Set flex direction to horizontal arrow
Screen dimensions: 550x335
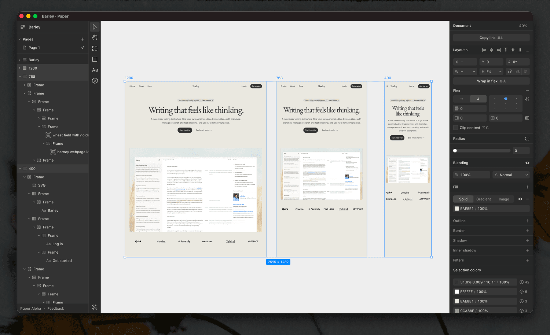[461, 99]
